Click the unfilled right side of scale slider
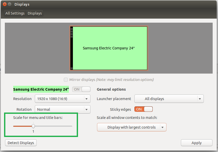Viewport: 218px width, 152px height. (x=53, y=126)
